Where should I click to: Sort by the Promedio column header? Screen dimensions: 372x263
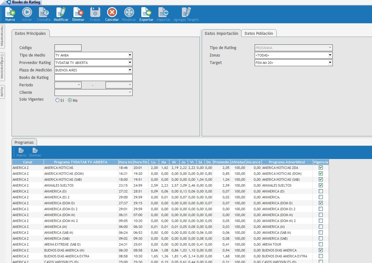click(221, 162)
